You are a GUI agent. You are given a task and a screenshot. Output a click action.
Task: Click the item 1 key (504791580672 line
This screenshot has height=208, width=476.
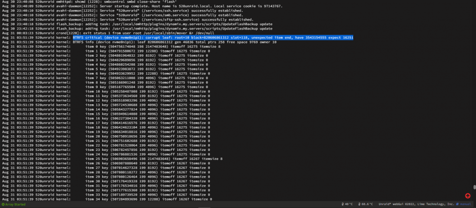tap(106, 51)
